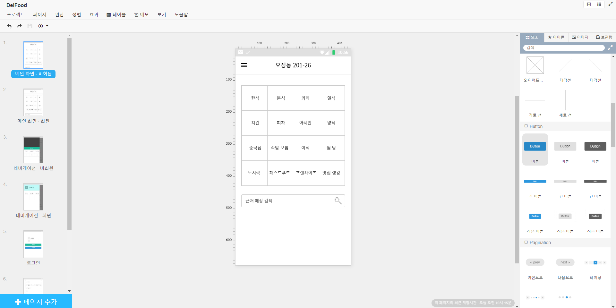Image resolution: width=616 pixels, height=308 pixels.
Task: Click the battery icon in the status bar
Action: coord(334,52)
